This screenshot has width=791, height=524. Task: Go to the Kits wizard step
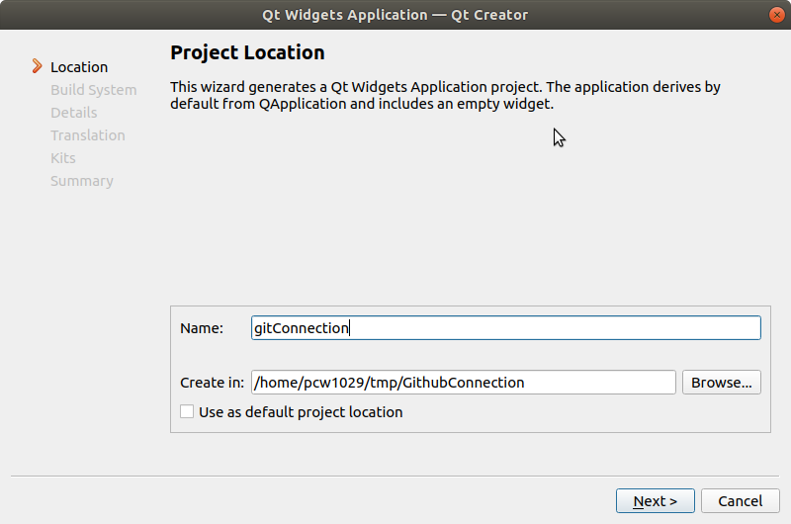(x=62, y=158)
